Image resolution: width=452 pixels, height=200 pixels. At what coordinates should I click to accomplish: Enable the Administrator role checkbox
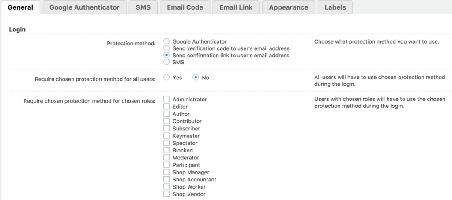click(x=166, y=100)
